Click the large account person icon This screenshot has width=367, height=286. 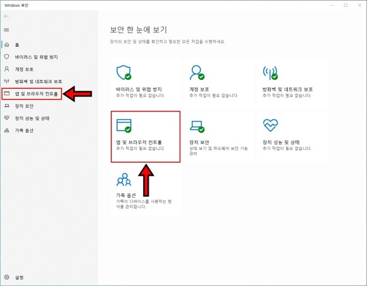197,72
